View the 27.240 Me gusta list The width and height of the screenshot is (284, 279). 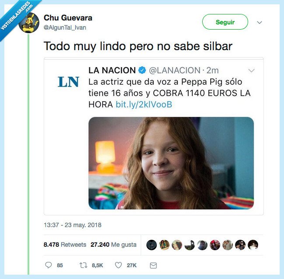click(x=114, y=245)
